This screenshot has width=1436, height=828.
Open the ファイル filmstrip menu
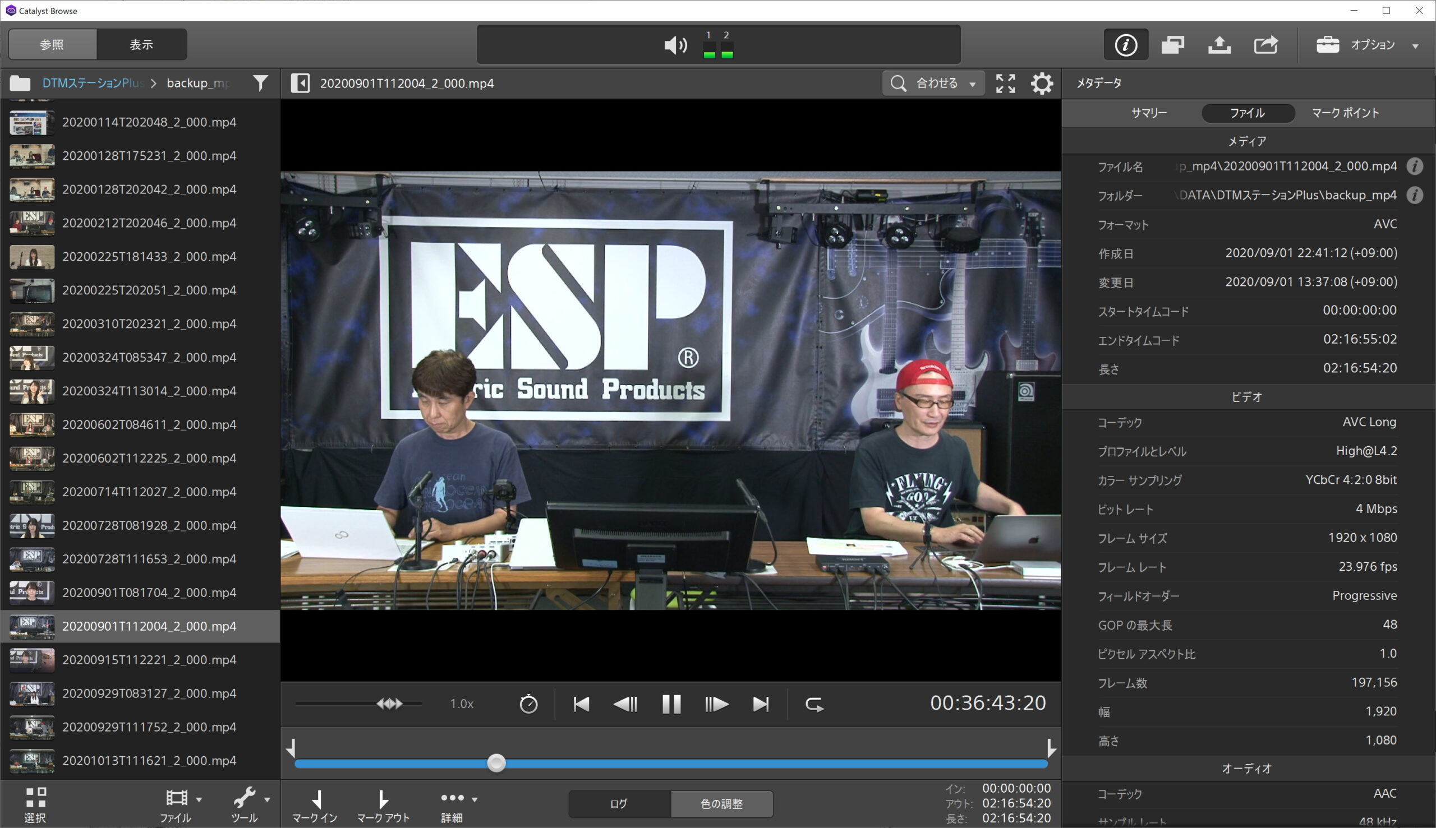(182, 805)
